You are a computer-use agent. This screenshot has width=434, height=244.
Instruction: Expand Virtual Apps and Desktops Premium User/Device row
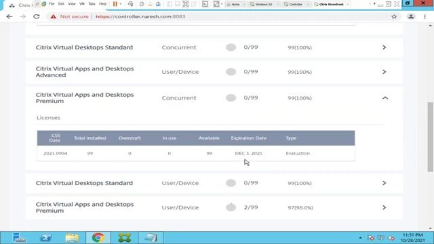pos(384,207)
